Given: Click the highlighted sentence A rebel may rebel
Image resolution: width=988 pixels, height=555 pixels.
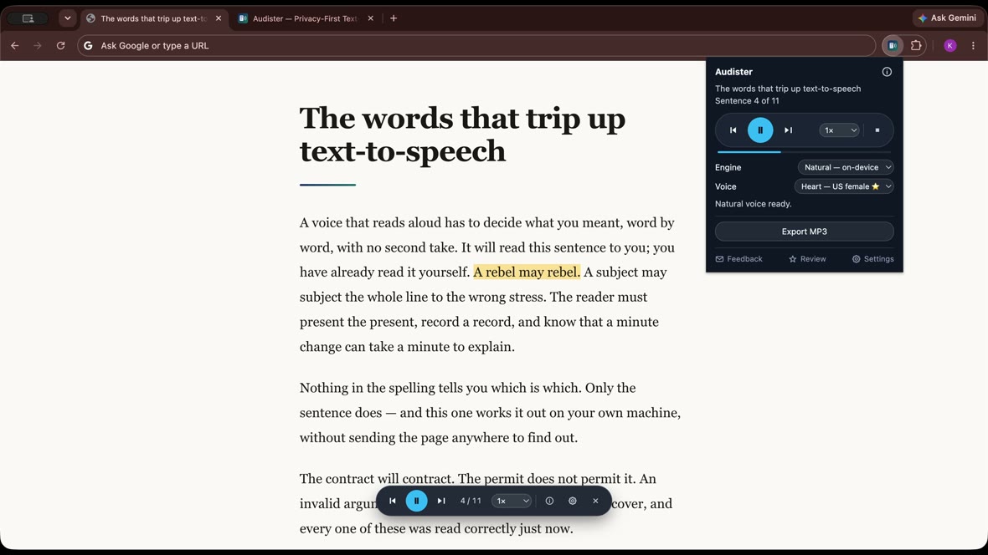Looking at the screenshot, I should (x=526, y=272).
